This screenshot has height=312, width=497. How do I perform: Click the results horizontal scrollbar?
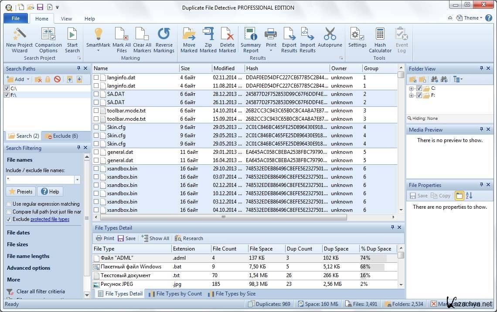[x=223, y=217]
